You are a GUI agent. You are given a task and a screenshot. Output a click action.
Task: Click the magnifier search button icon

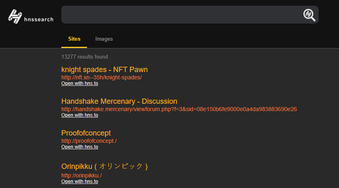click(309, 15)
